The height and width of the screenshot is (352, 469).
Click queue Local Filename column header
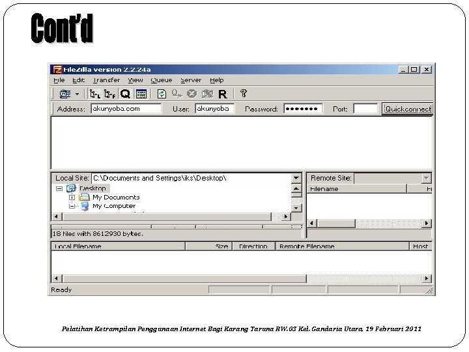119,246
